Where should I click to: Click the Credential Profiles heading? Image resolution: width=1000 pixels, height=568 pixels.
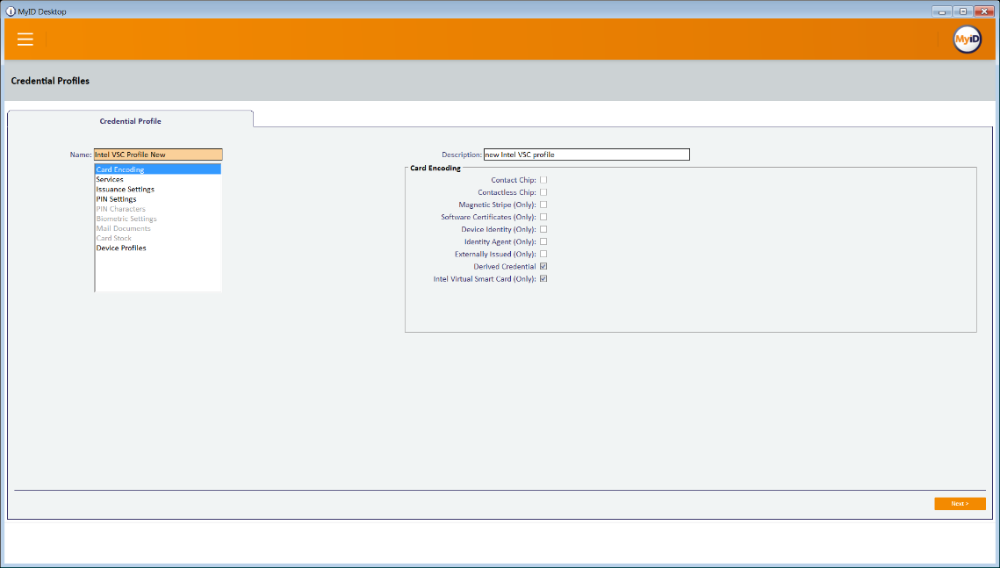coord(50,81)
